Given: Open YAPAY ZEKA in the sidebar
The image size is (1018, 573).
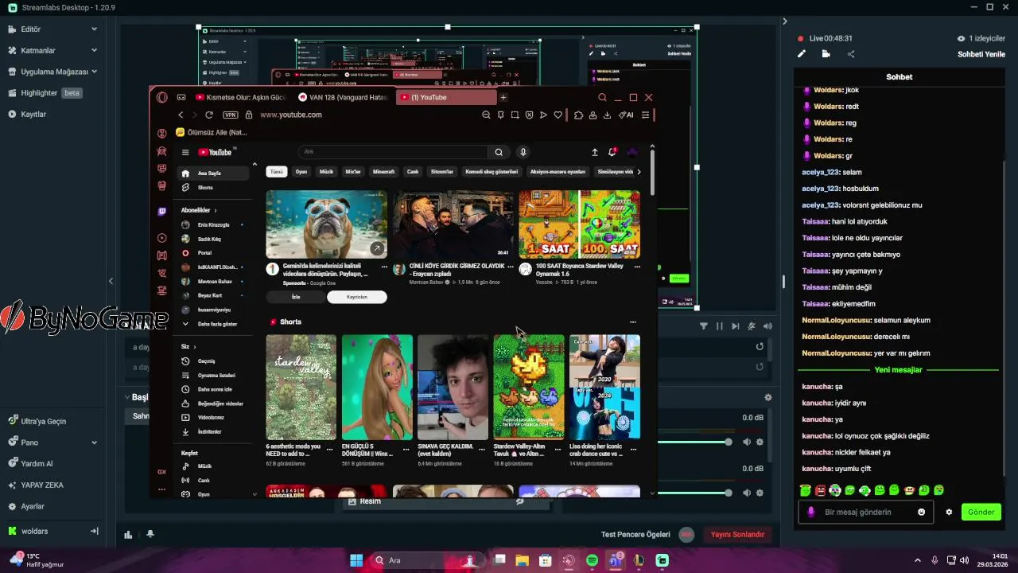Looking at the screenshot, I should point(36,485).
